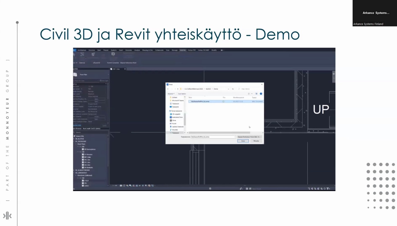The width and height of the screenshot is (397, 226).
Task: Go up one folder in Avaa dialog
Action: (178, 89)
